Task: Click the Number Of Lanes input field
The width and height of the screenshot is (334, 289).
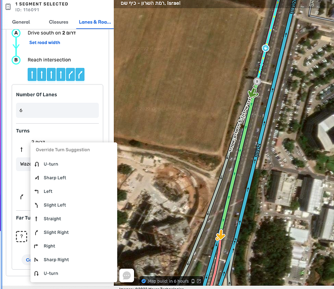Action: tap(57, 110)
